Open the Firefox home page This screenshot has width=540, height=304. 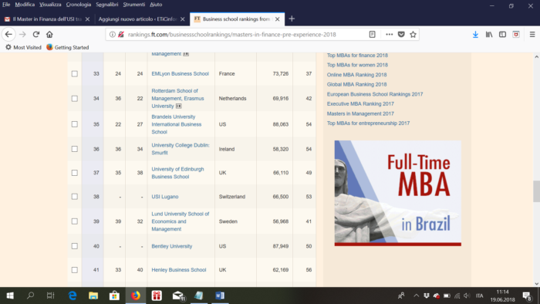[x=49, y=35]
